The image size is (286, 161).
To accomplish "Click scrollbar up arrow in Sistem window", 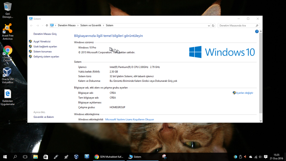I will click(x=261, y=31).
